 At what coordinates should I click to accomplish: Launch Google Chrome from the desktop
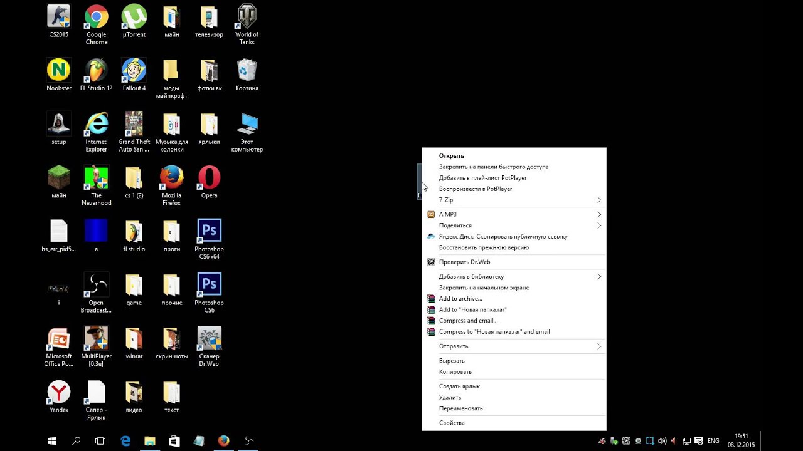tap(97, 24)
